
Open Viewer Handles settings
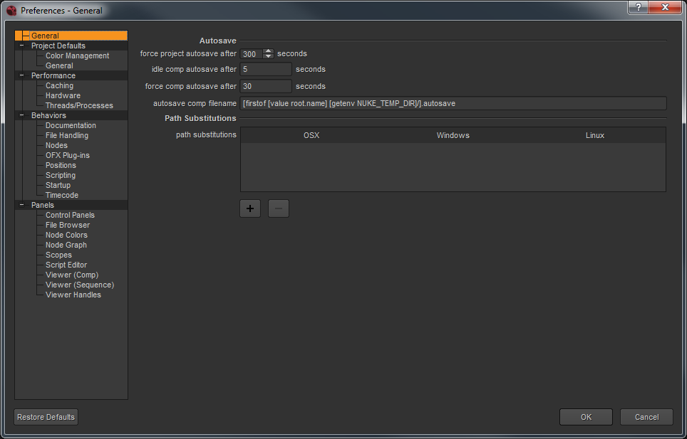[x=73, y=295]
